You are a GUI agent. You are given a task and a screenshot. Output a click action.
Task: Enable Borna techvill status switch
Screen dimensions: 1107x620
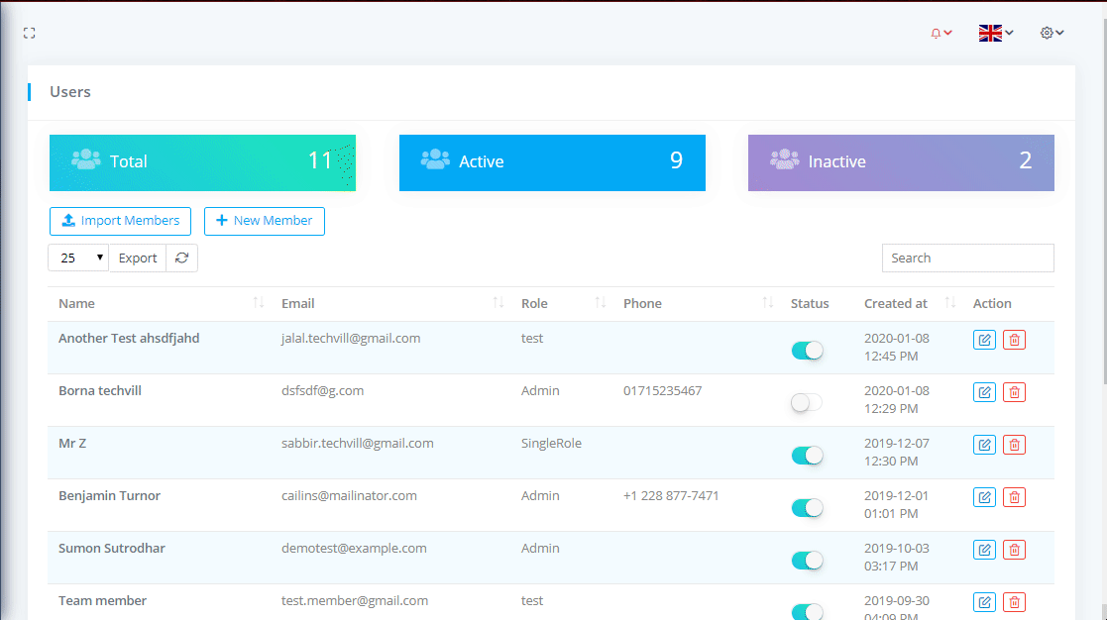pyautogui.click(x=807, y=403)
